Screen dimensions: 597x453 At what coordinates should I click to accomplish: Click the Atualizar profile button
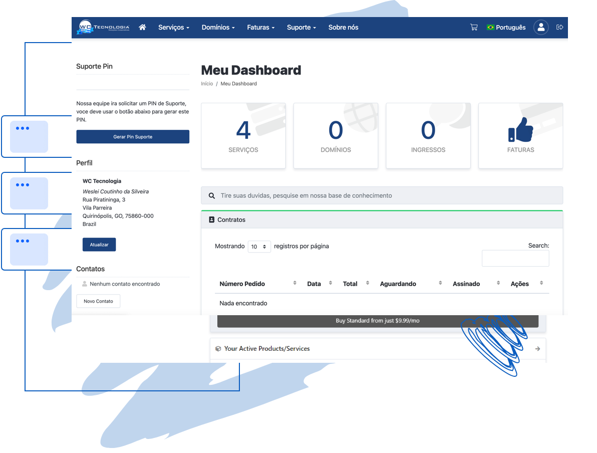click(x=99, y=245)
